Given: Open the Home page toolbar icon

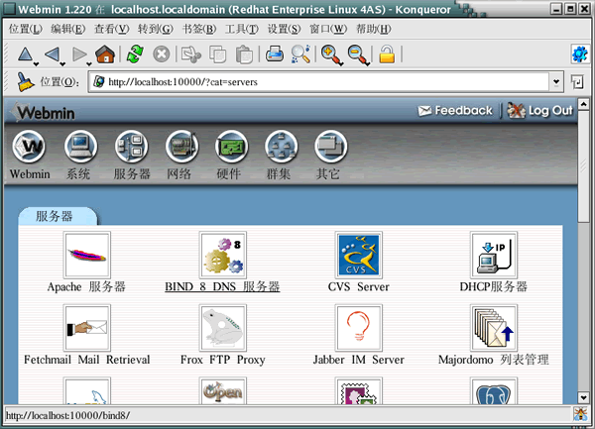Looking at the screenshot, I should pos(105,54).
